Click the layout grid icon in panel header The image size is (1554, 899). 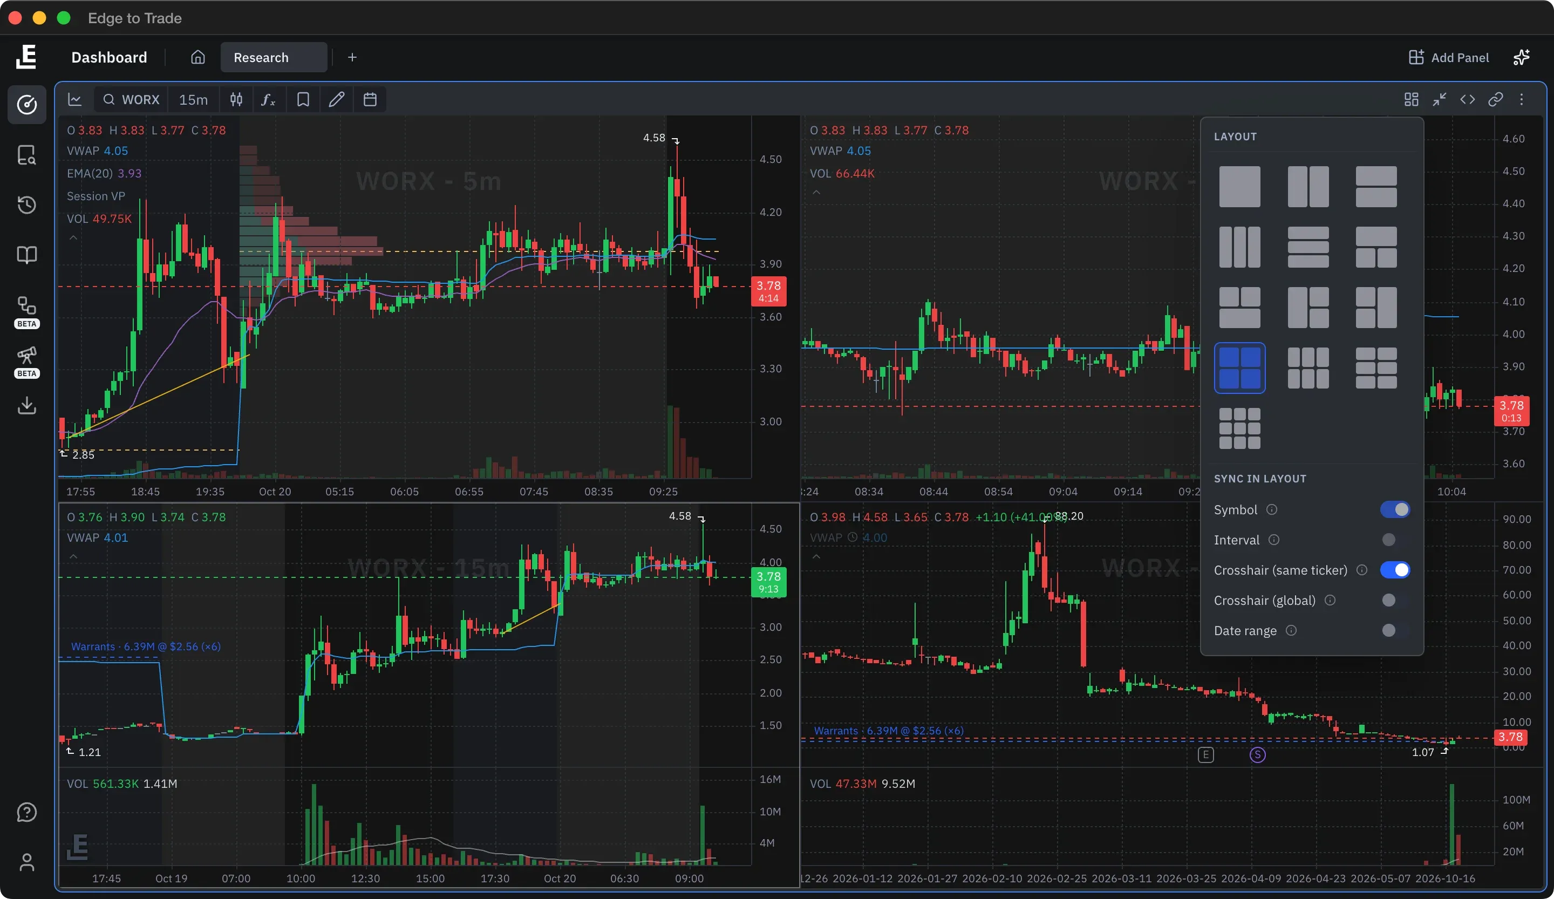pyautogui.click(x=1412, y=99)
